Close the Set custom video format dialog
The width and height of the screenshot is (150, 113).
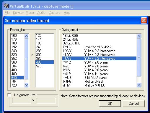pos(144,21)
